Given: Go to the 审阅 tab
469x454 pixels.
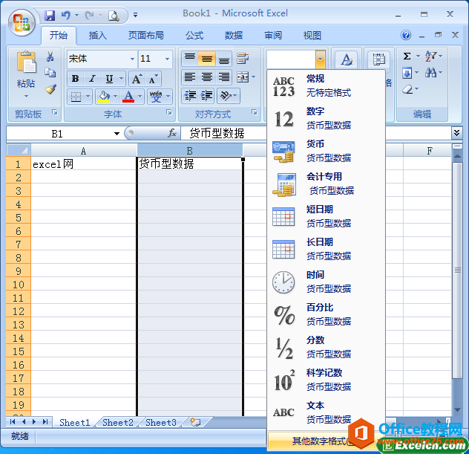Looking at the screenshot, I should point(273,36).
